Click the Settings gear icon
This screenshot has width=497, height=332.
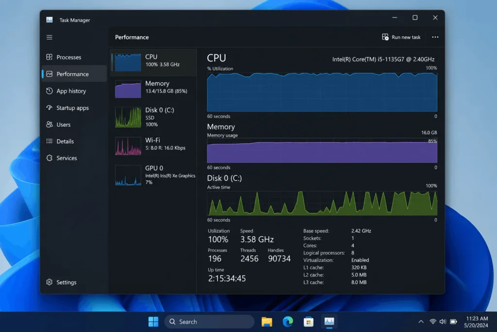pos(50,282)
